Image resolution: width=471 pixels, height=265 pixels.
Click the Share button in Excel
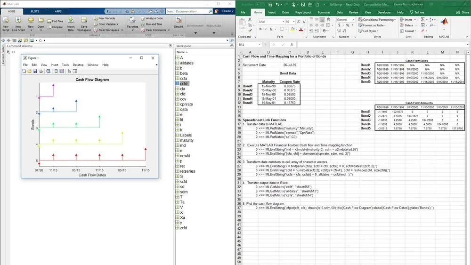(x=463, y=12)
